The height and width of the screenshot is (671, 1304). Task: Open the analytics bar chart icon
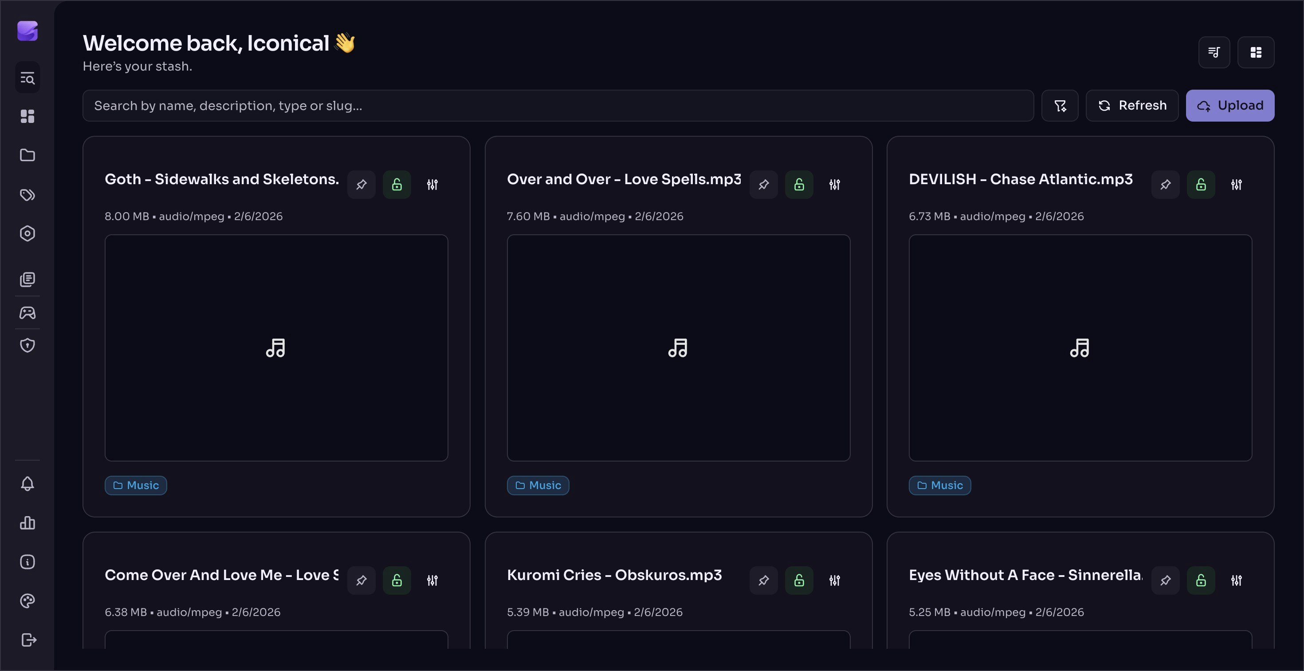pos(27,523)
